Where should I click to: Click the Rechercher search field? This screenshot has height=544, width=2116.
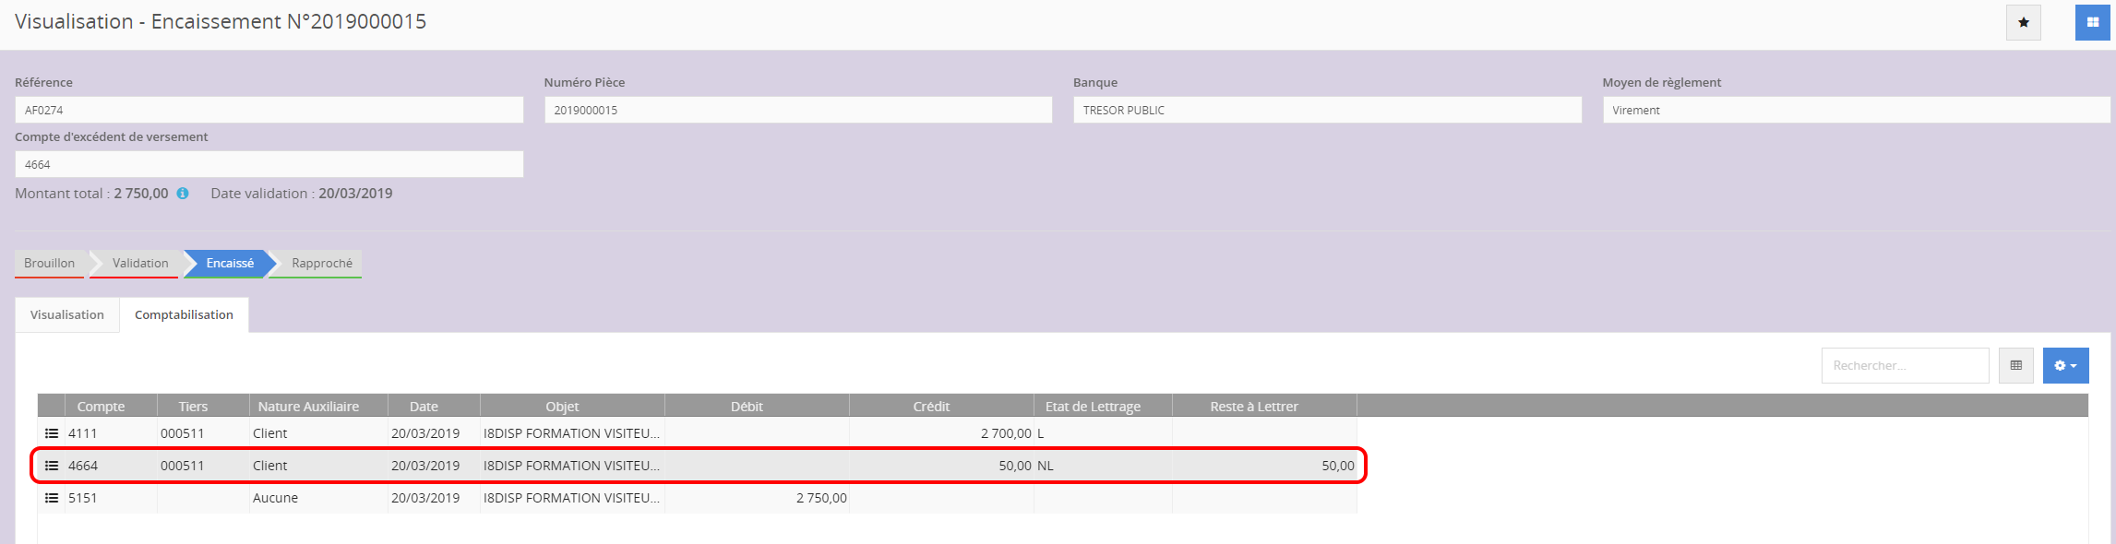[x=1904, y=366]
